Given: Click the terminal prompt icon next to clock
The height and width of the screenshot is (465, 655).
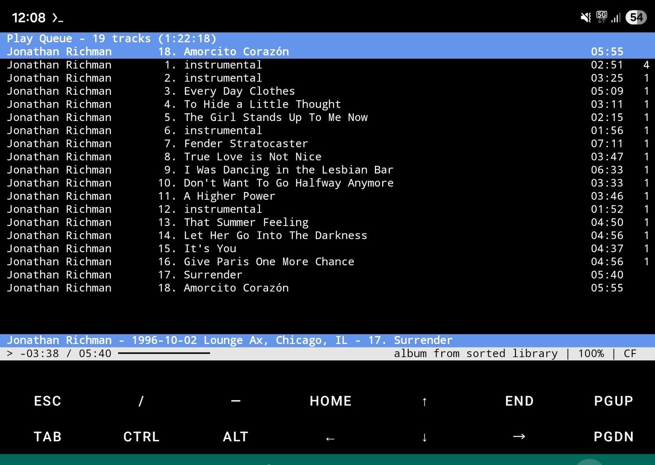Looking at the screenshot, I should (x=58, y=18).
